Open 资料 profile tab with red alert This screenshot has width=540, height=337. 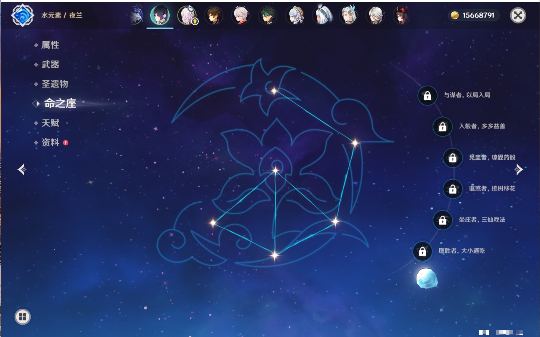(x=50, y=142)
